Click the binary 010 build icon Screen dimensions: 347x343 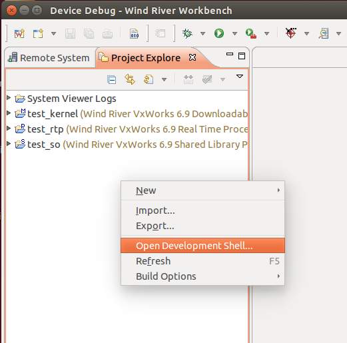click(x=135, y=33)
